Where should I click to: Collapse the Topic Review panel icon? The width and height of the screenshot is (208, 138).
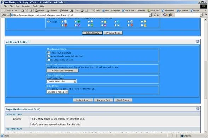click(198, 109)
